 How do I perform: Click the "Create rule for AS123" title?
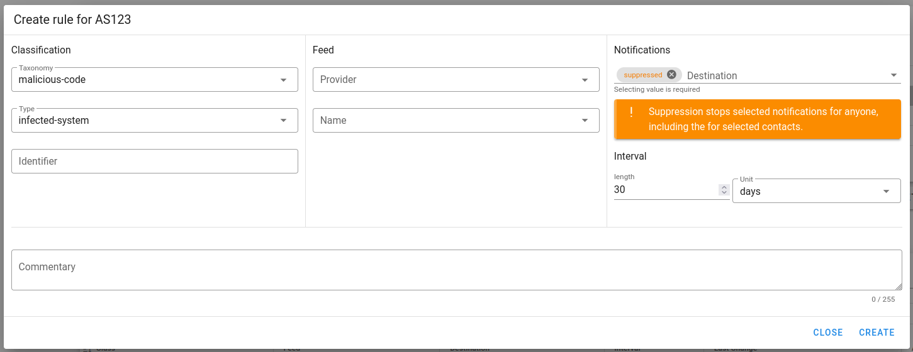(x=72, y=19)
